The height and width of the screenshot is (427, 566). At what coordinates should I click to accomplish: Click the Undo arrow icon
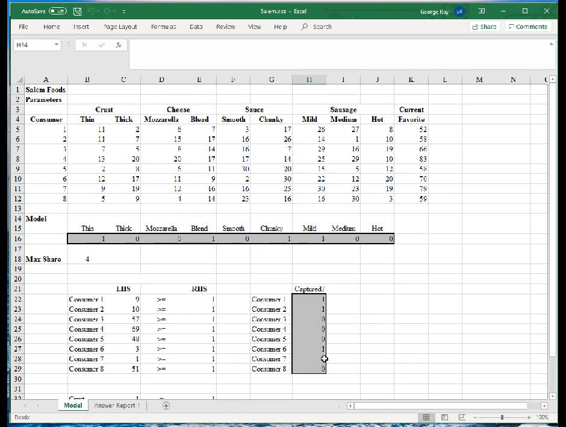(x=92, y=11)
